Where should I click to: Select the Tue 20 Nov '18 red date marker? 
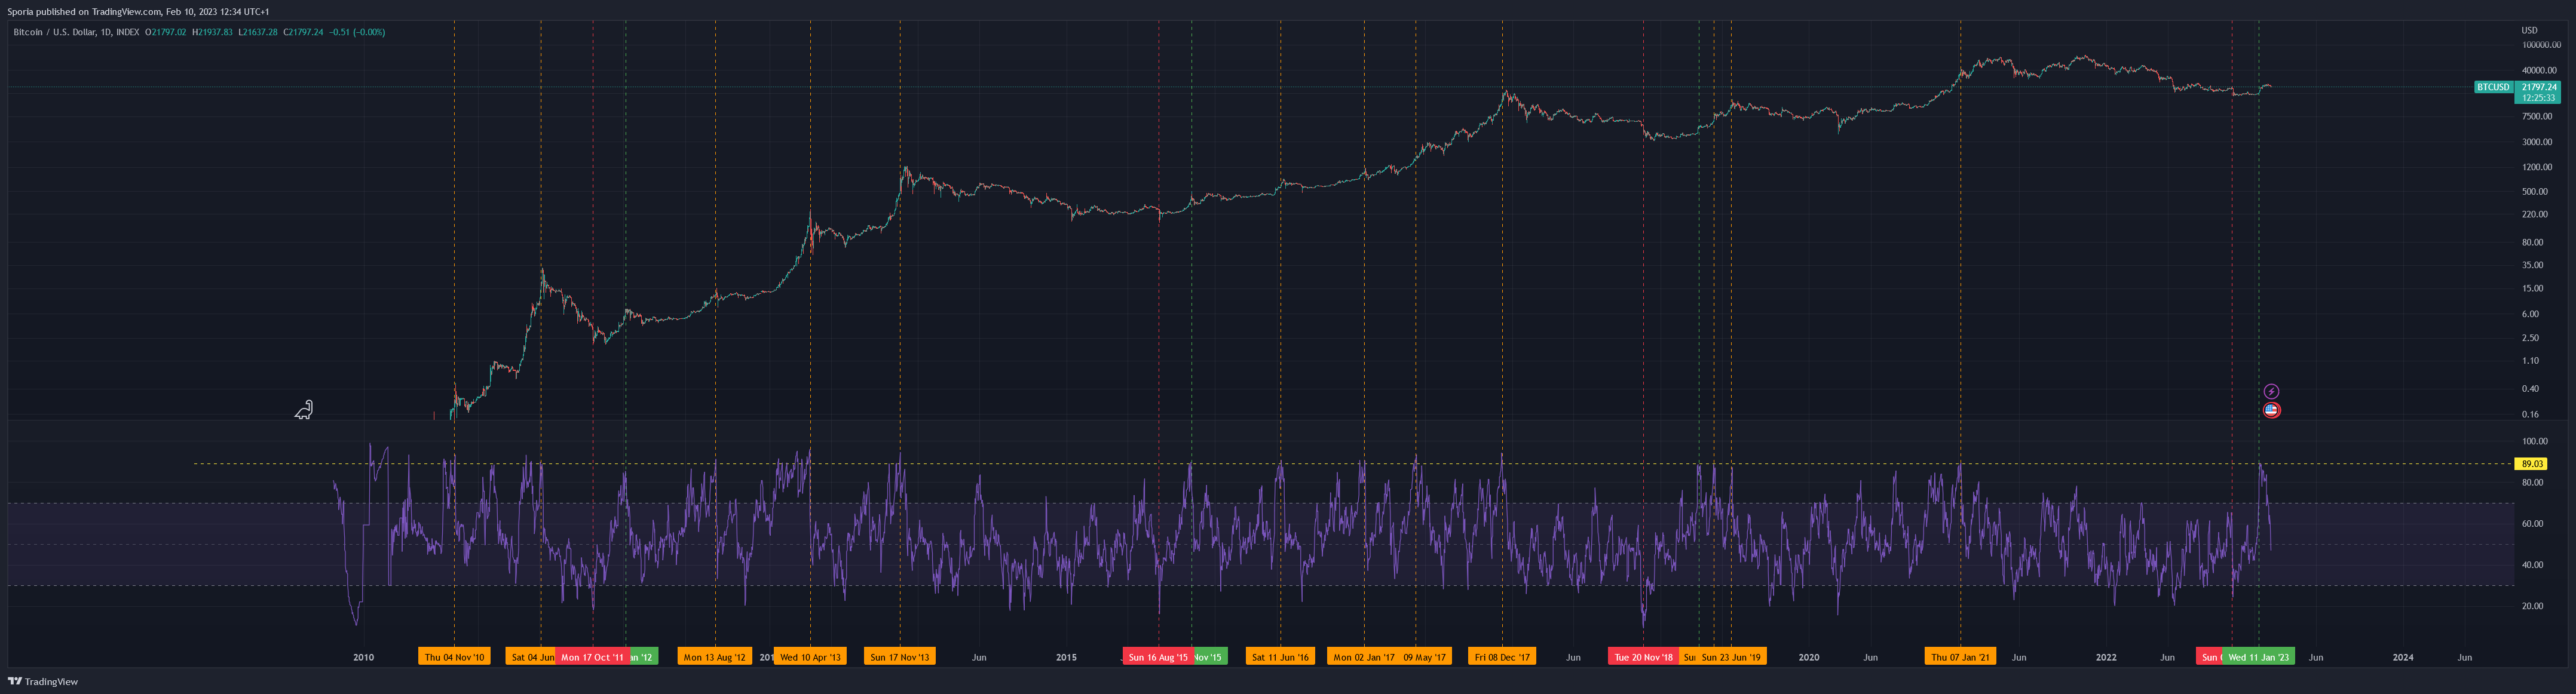[x=1643, y=657]
